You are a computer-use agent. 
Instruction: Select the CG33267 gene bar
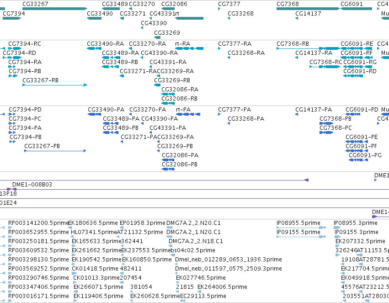click(55, 9)
